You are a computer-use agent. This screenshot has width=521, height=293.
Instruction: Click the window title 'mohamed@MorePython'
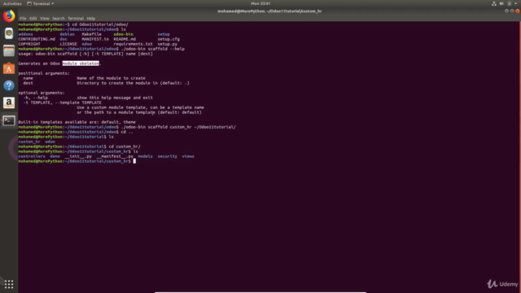[x=269, y=11]
